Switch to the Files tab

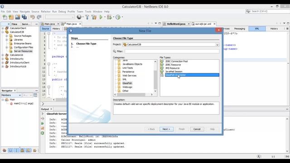14,24
